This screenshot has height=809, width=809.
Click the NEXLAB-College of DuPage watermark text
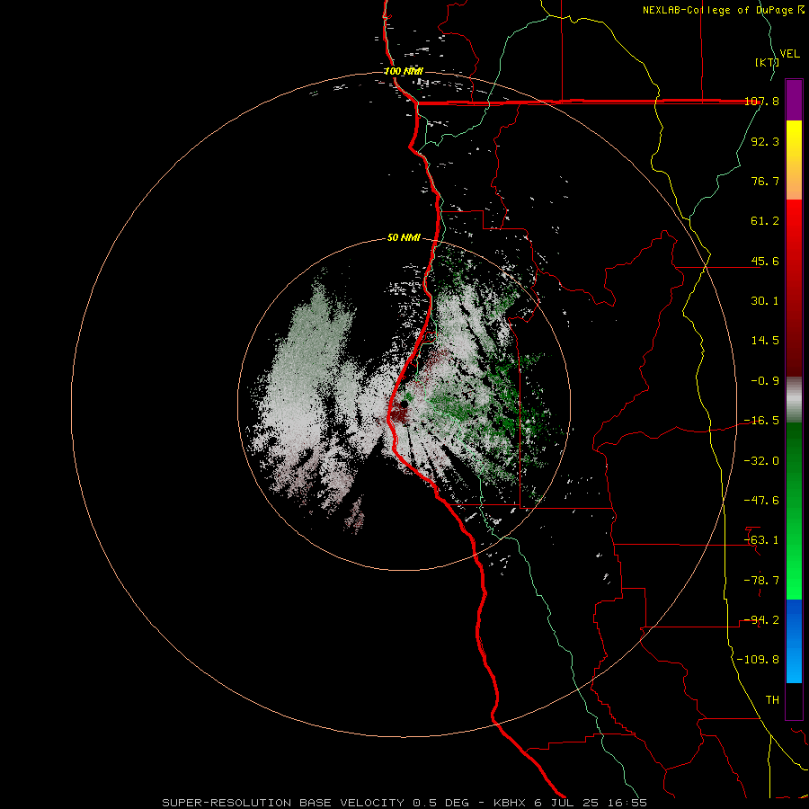pyautogui.click(x=724, y=10)
